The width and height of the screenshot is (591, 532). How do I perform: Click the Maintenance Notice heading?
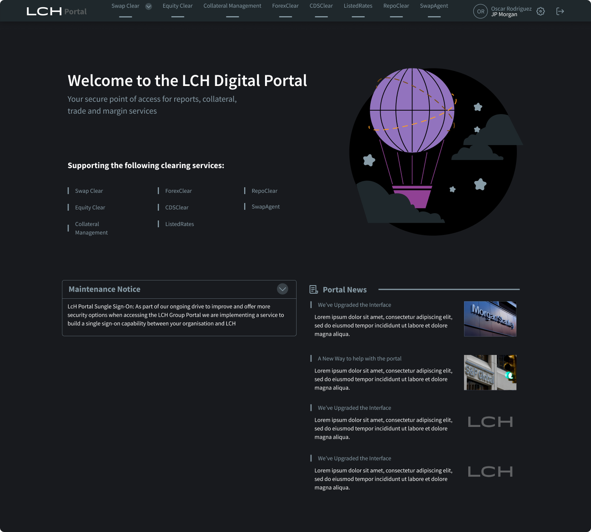pos(104,289)
